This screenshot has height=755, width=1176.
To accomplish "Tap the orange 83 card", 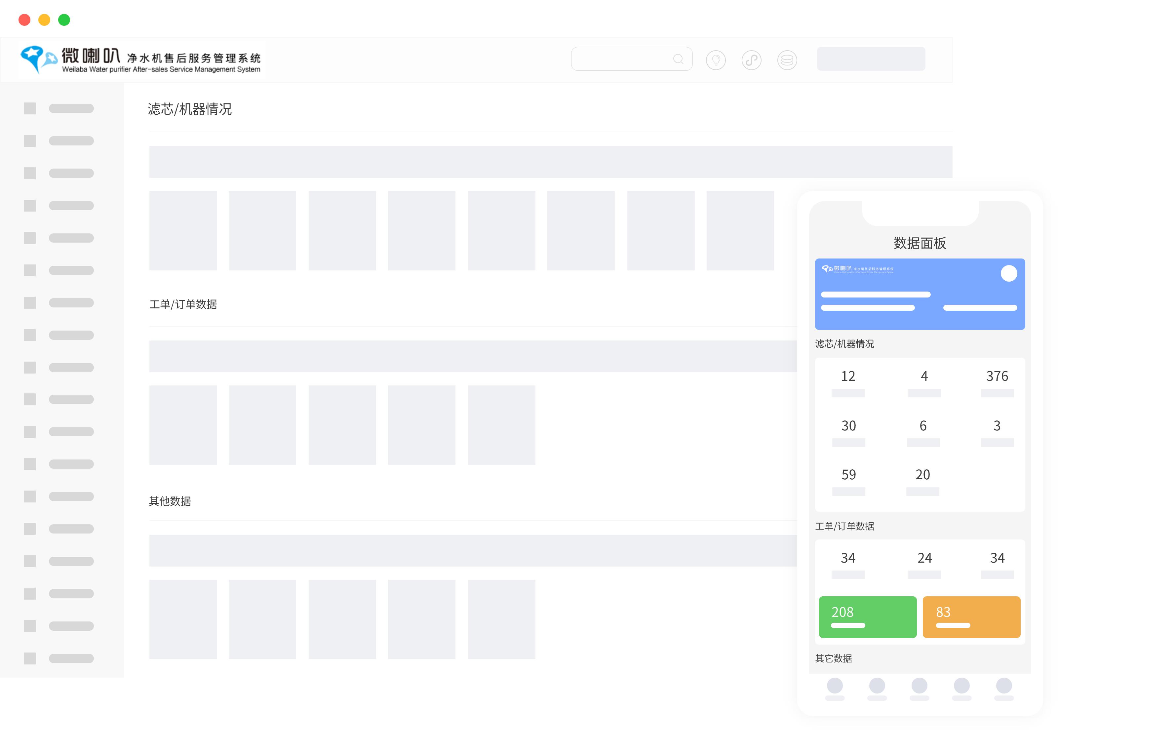I will (971, 617).
